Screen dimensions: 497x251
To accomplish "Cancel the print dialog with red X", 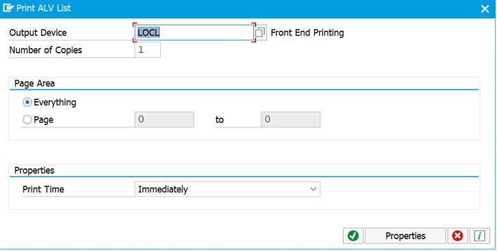I will [457, 236].
